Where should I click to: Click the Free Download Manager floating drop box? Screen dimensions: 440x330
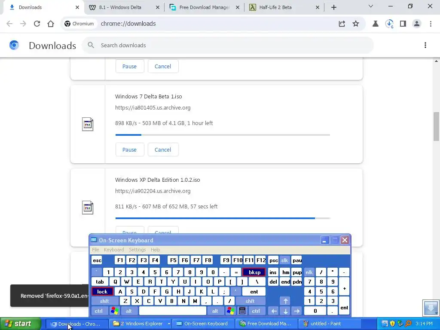point(431,308)
